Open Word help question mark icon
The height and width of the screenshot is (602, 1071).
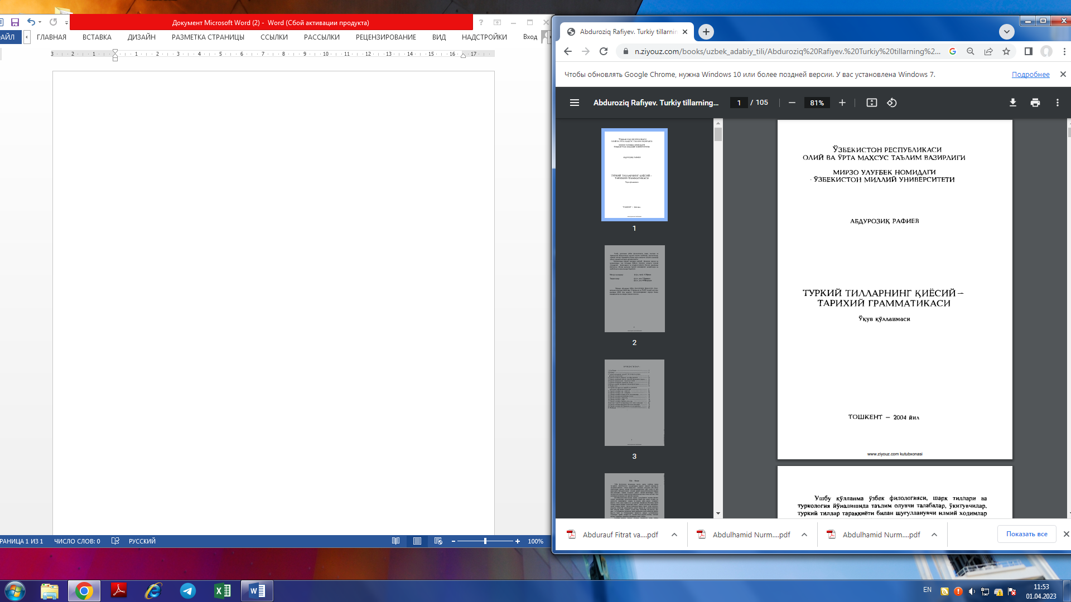481,22
